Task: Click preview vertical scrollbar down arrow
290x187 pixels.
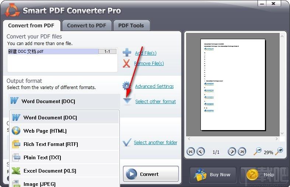Action: pos(282,133)
